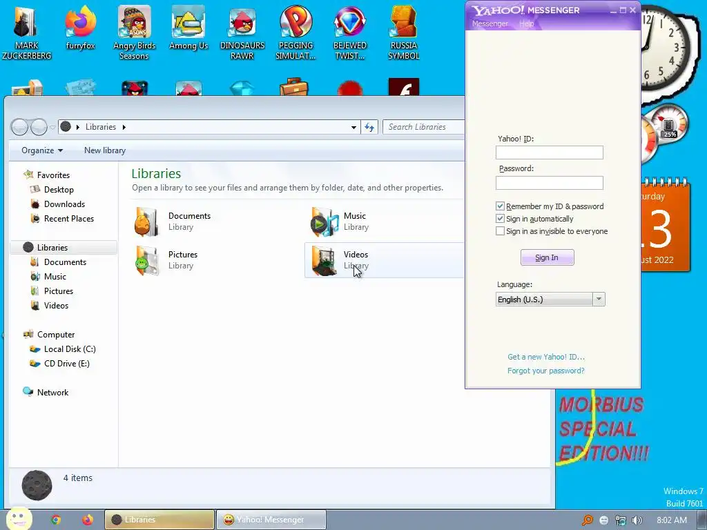Select the BEJEWED TWIST desktop icon
This screenshot has height=530, width=707.
point(350,32)
